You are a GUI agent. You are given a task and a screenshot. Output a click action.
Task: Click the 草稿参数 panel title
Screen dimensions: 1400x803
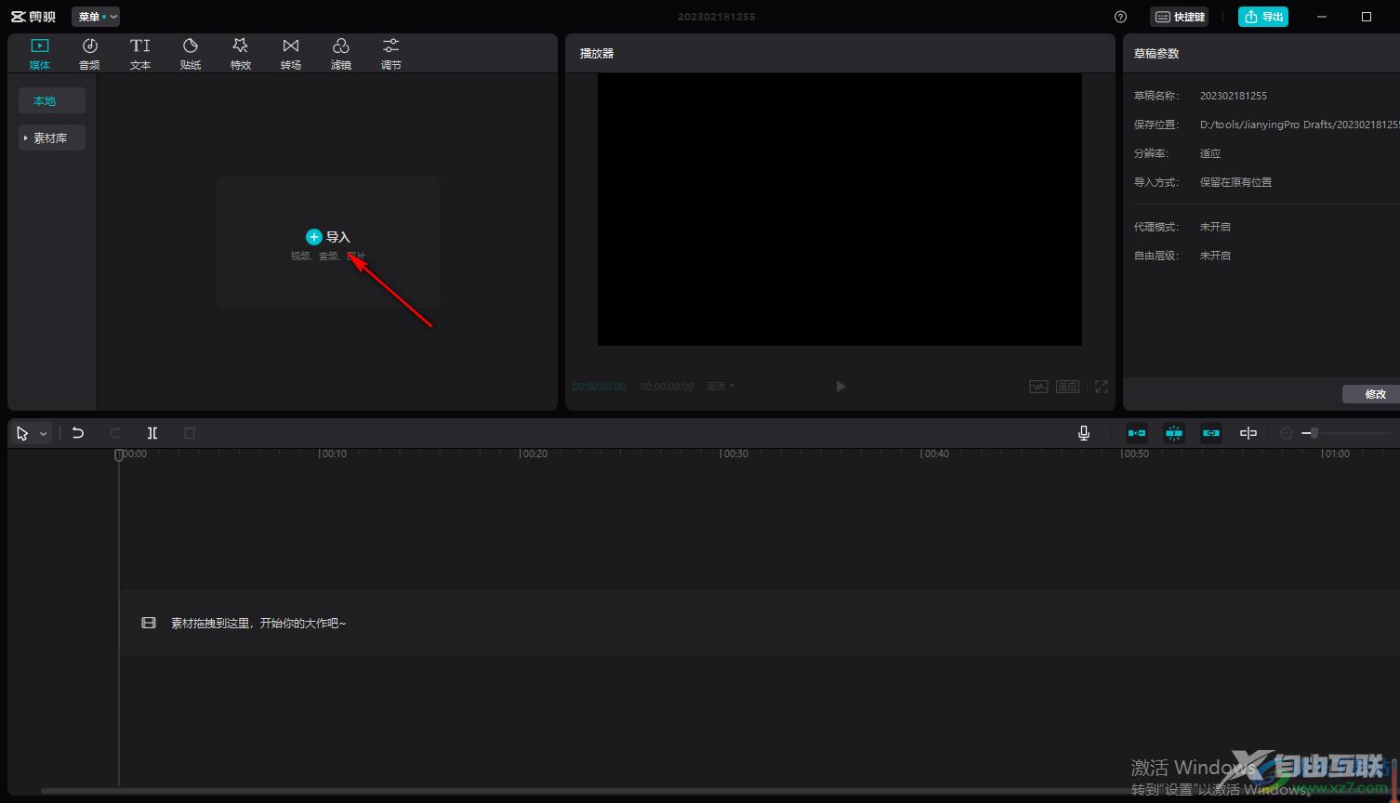coord(1156,54)
